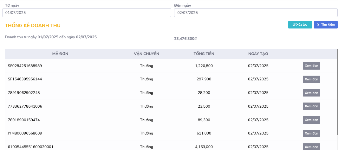Click the MÃ ĐƠN column header

60,54
